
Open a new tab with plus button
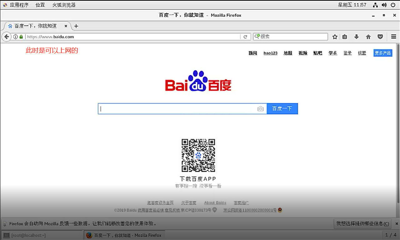click(x=76, y=26)
